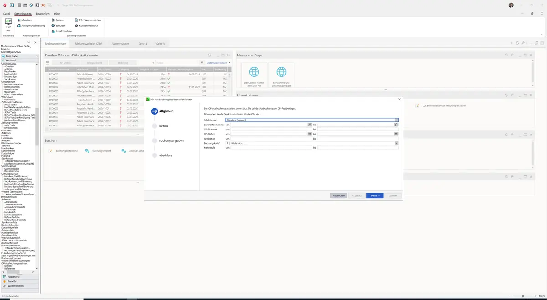
Task: Click the Abbrechen button in the wizard
Action: click(339, 195)
